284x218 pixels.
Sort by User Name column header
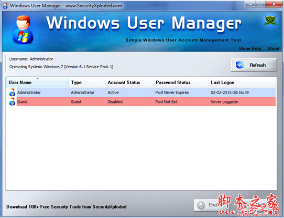37,82
